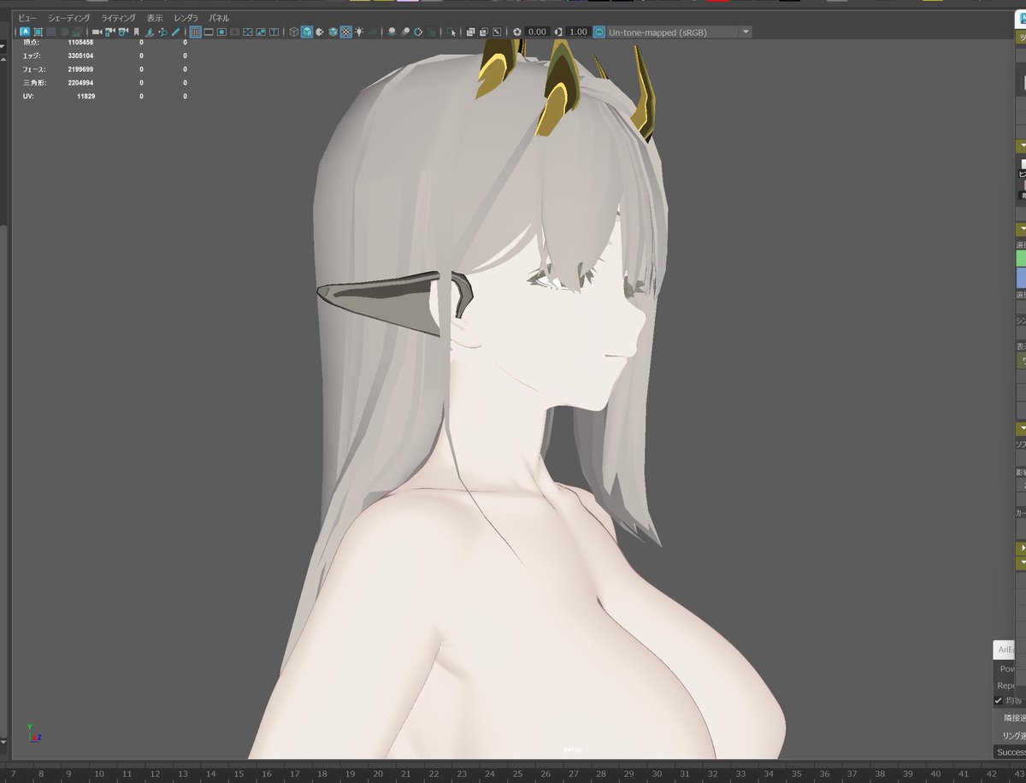Toggle the Film Gate display

tap(208, 32)
